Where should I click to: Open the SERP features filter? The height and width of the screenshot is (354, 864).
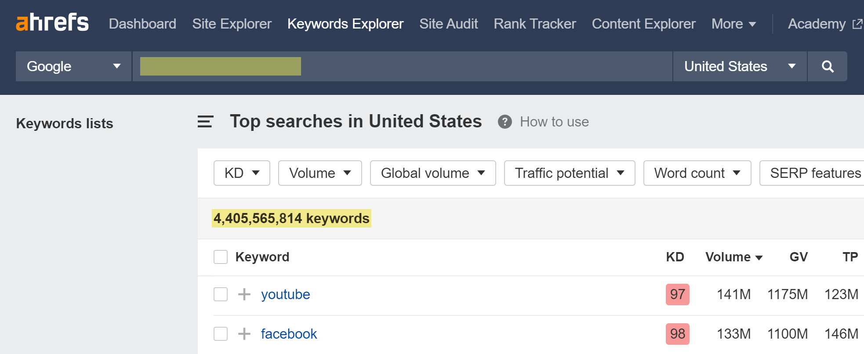(812, 173)
